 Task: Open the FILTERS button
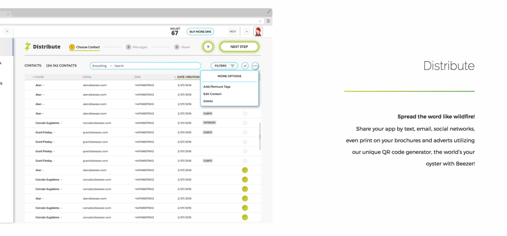click(224, 65)
